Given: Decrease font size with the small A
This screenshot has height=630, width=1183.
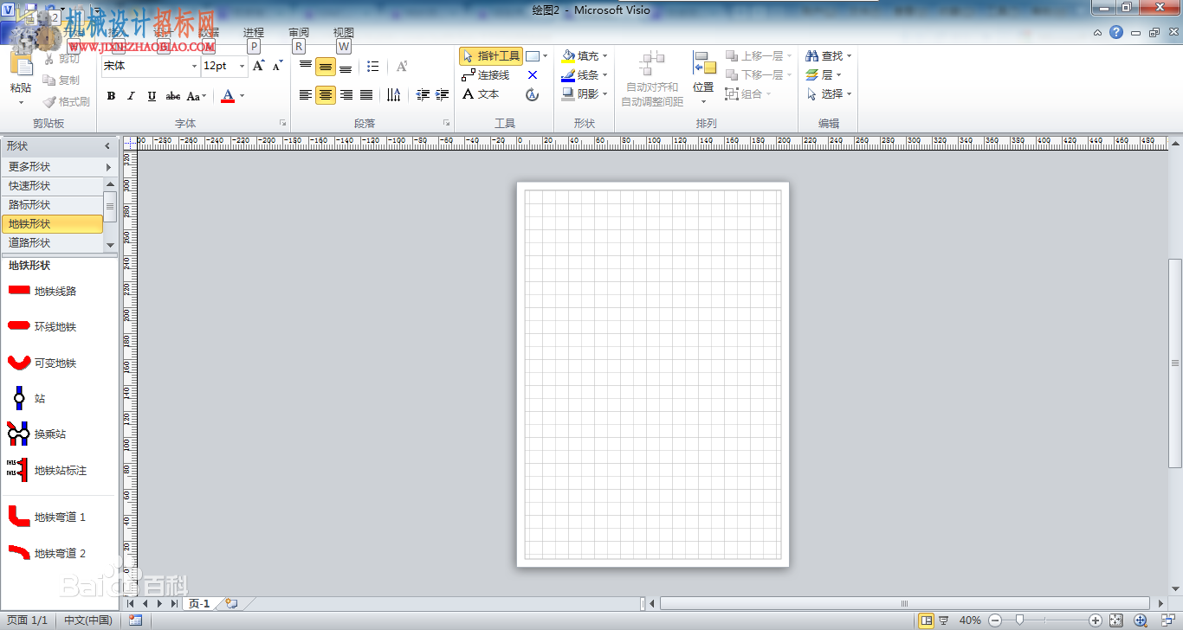Looking at the screenshot, I should (277, 66).
